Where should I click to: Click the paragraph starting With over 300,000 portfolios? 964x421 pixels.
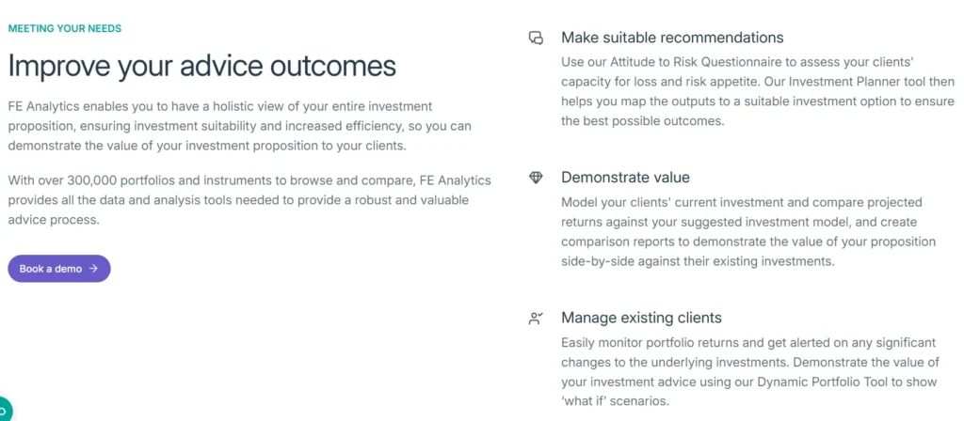[x=237, y=199]
